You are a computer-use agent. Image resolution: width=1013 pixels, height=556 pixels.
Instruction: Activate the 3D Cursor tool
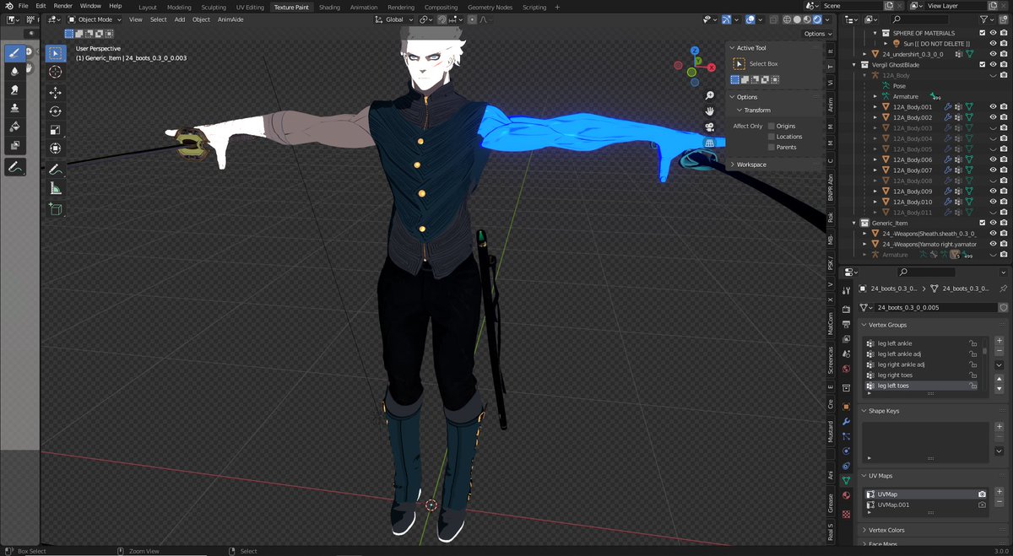(x=55, y=72)
